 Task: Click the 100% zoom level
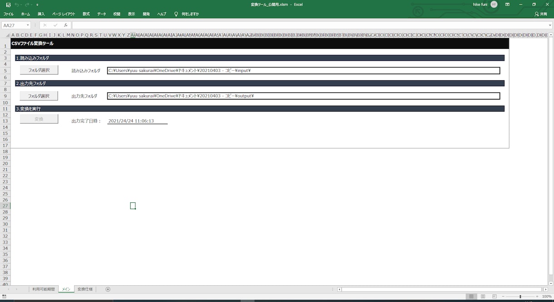click(x=547, y=297)
